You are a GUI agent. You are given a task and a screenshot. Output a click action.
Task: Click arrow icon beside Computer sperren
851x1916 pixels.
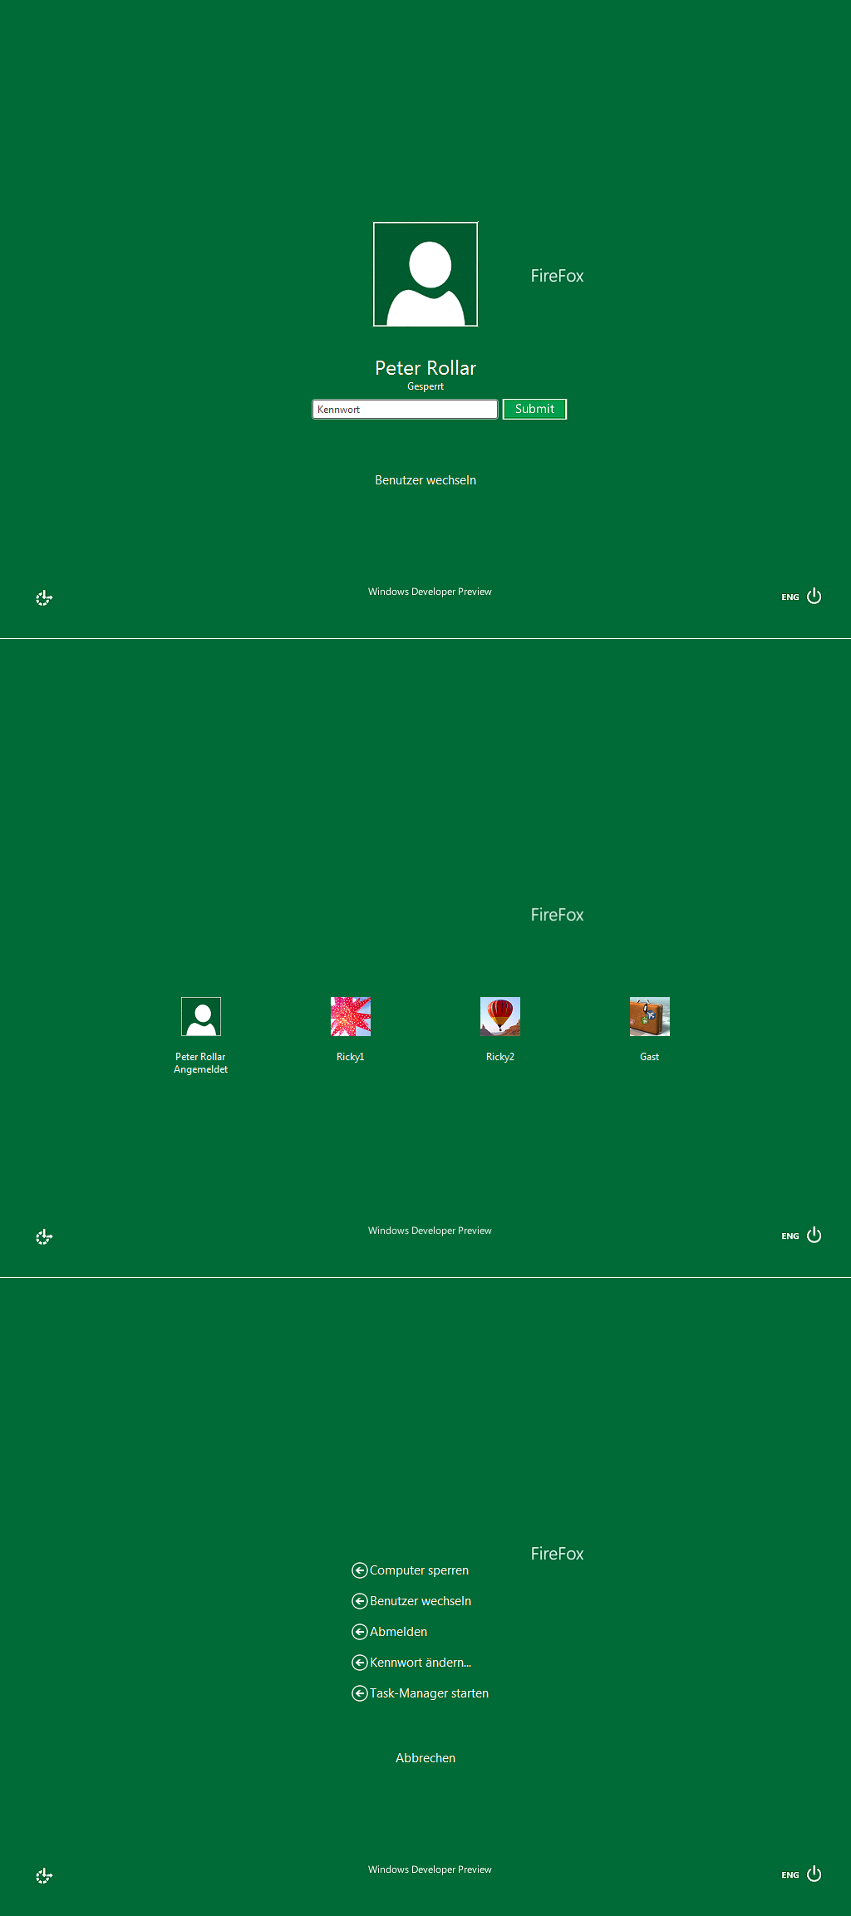click(x=360, y=1570)
